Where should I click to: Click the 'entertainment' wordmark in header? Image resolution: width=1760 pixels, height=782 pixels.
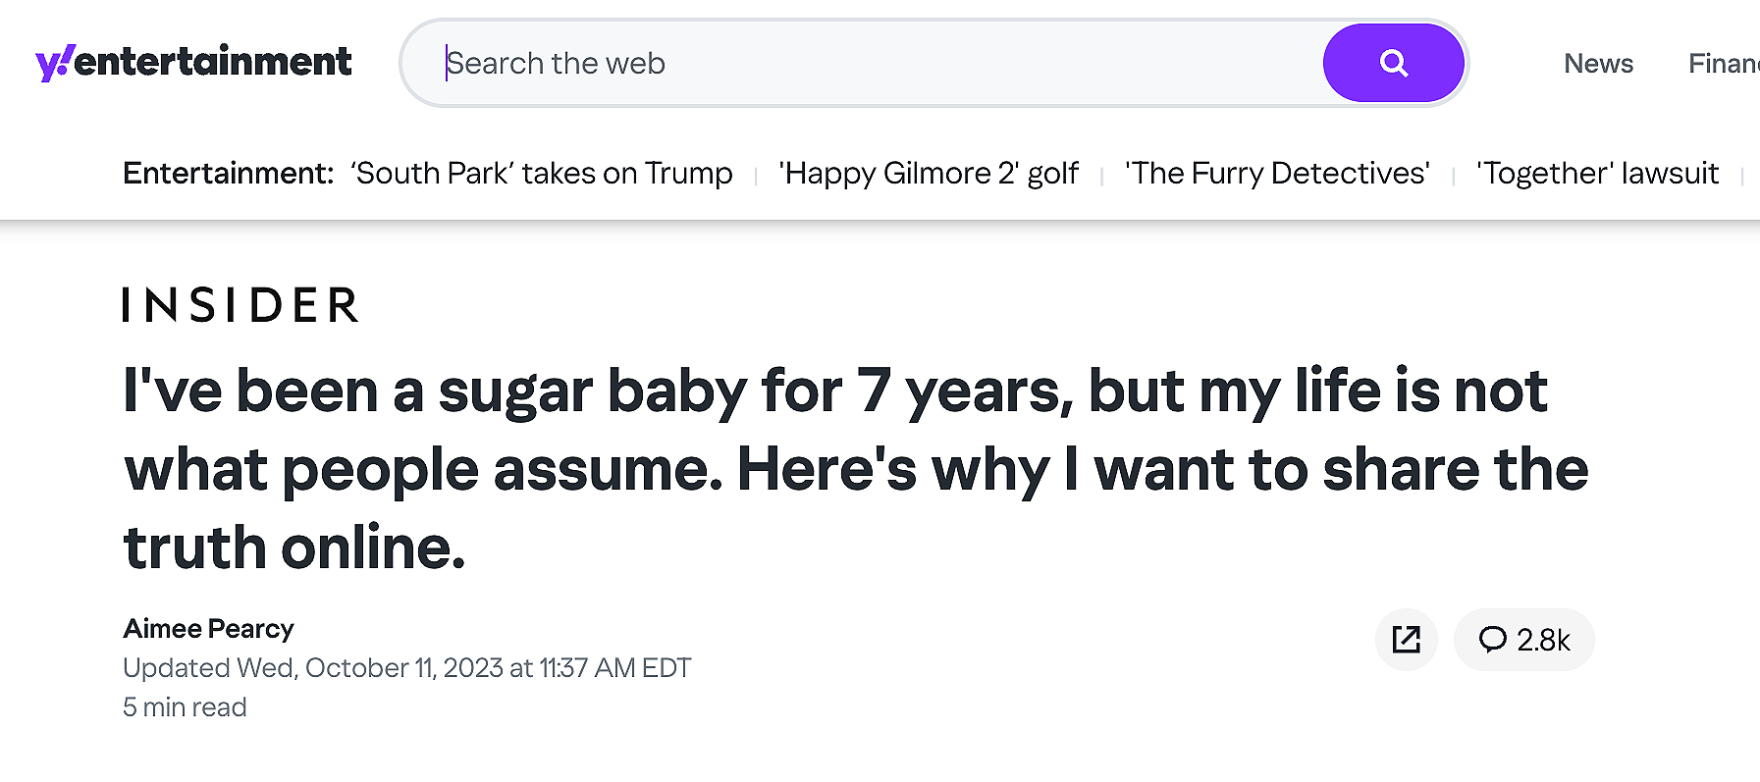point(212,61)
